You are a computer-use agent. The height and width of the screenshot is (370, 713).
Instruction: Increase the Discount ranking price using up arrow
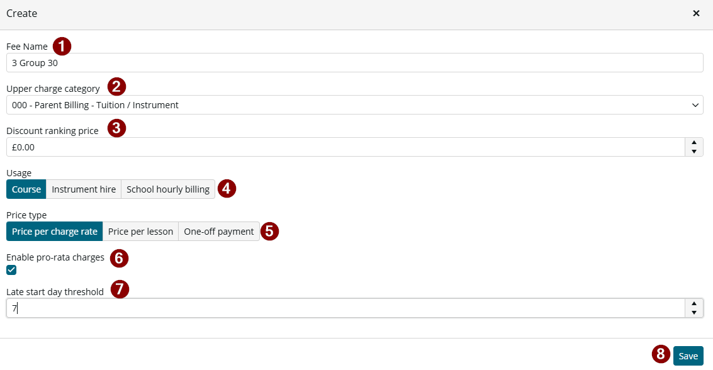coord(694,143)
